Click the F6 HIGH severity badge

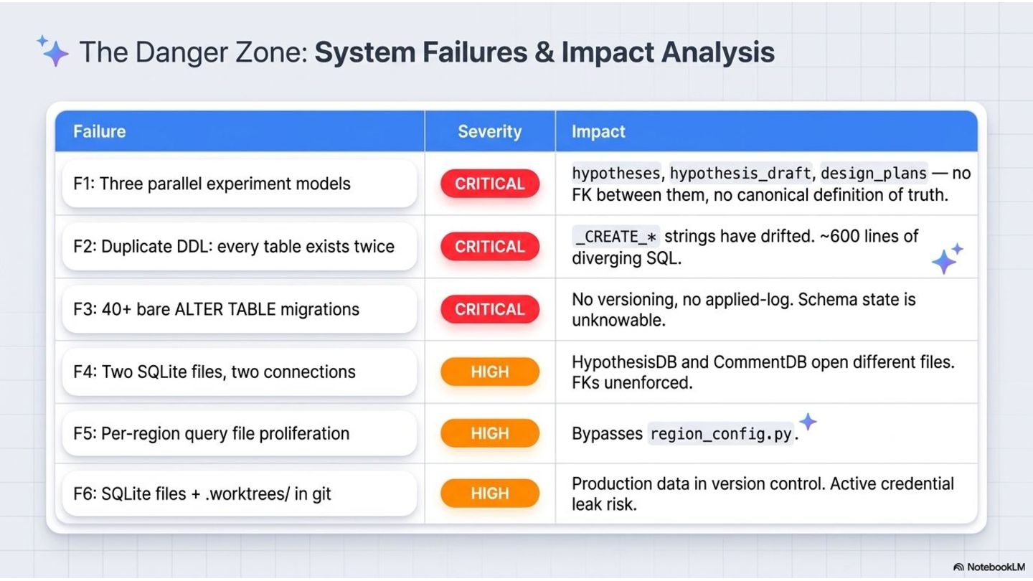(490, 493)
